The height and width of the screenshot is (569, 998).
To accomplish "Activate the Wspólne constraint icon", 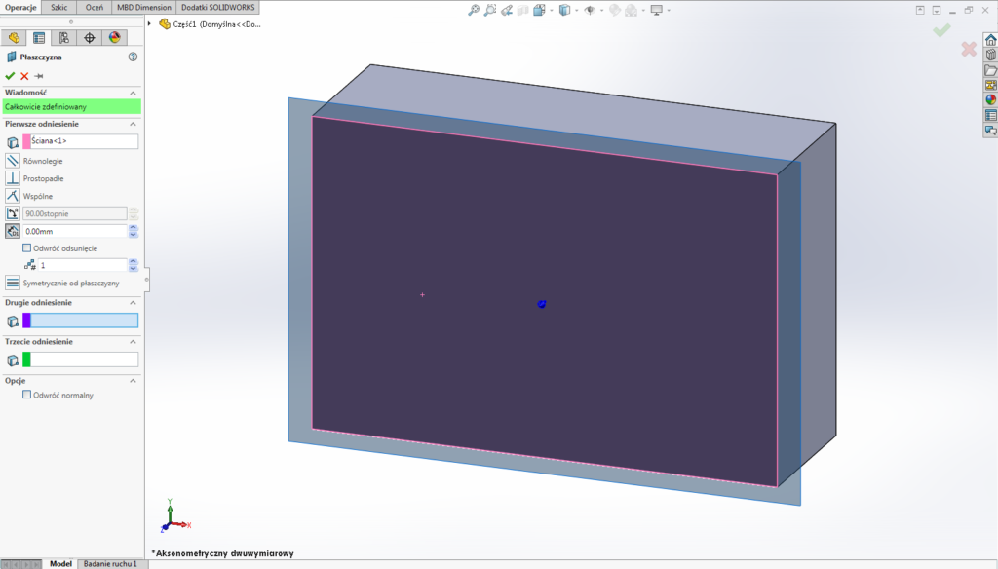I will tap(12, 196).
